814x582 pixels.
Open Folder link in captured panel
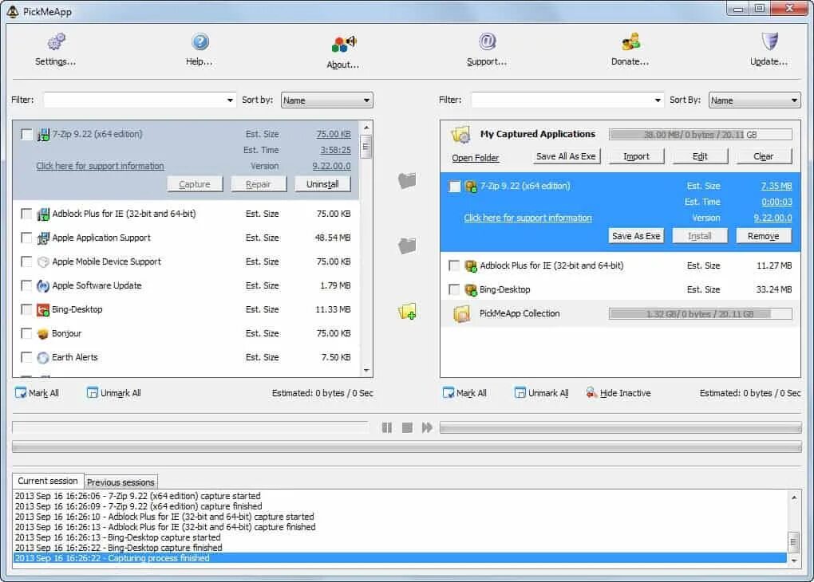(x=476, y=158)
